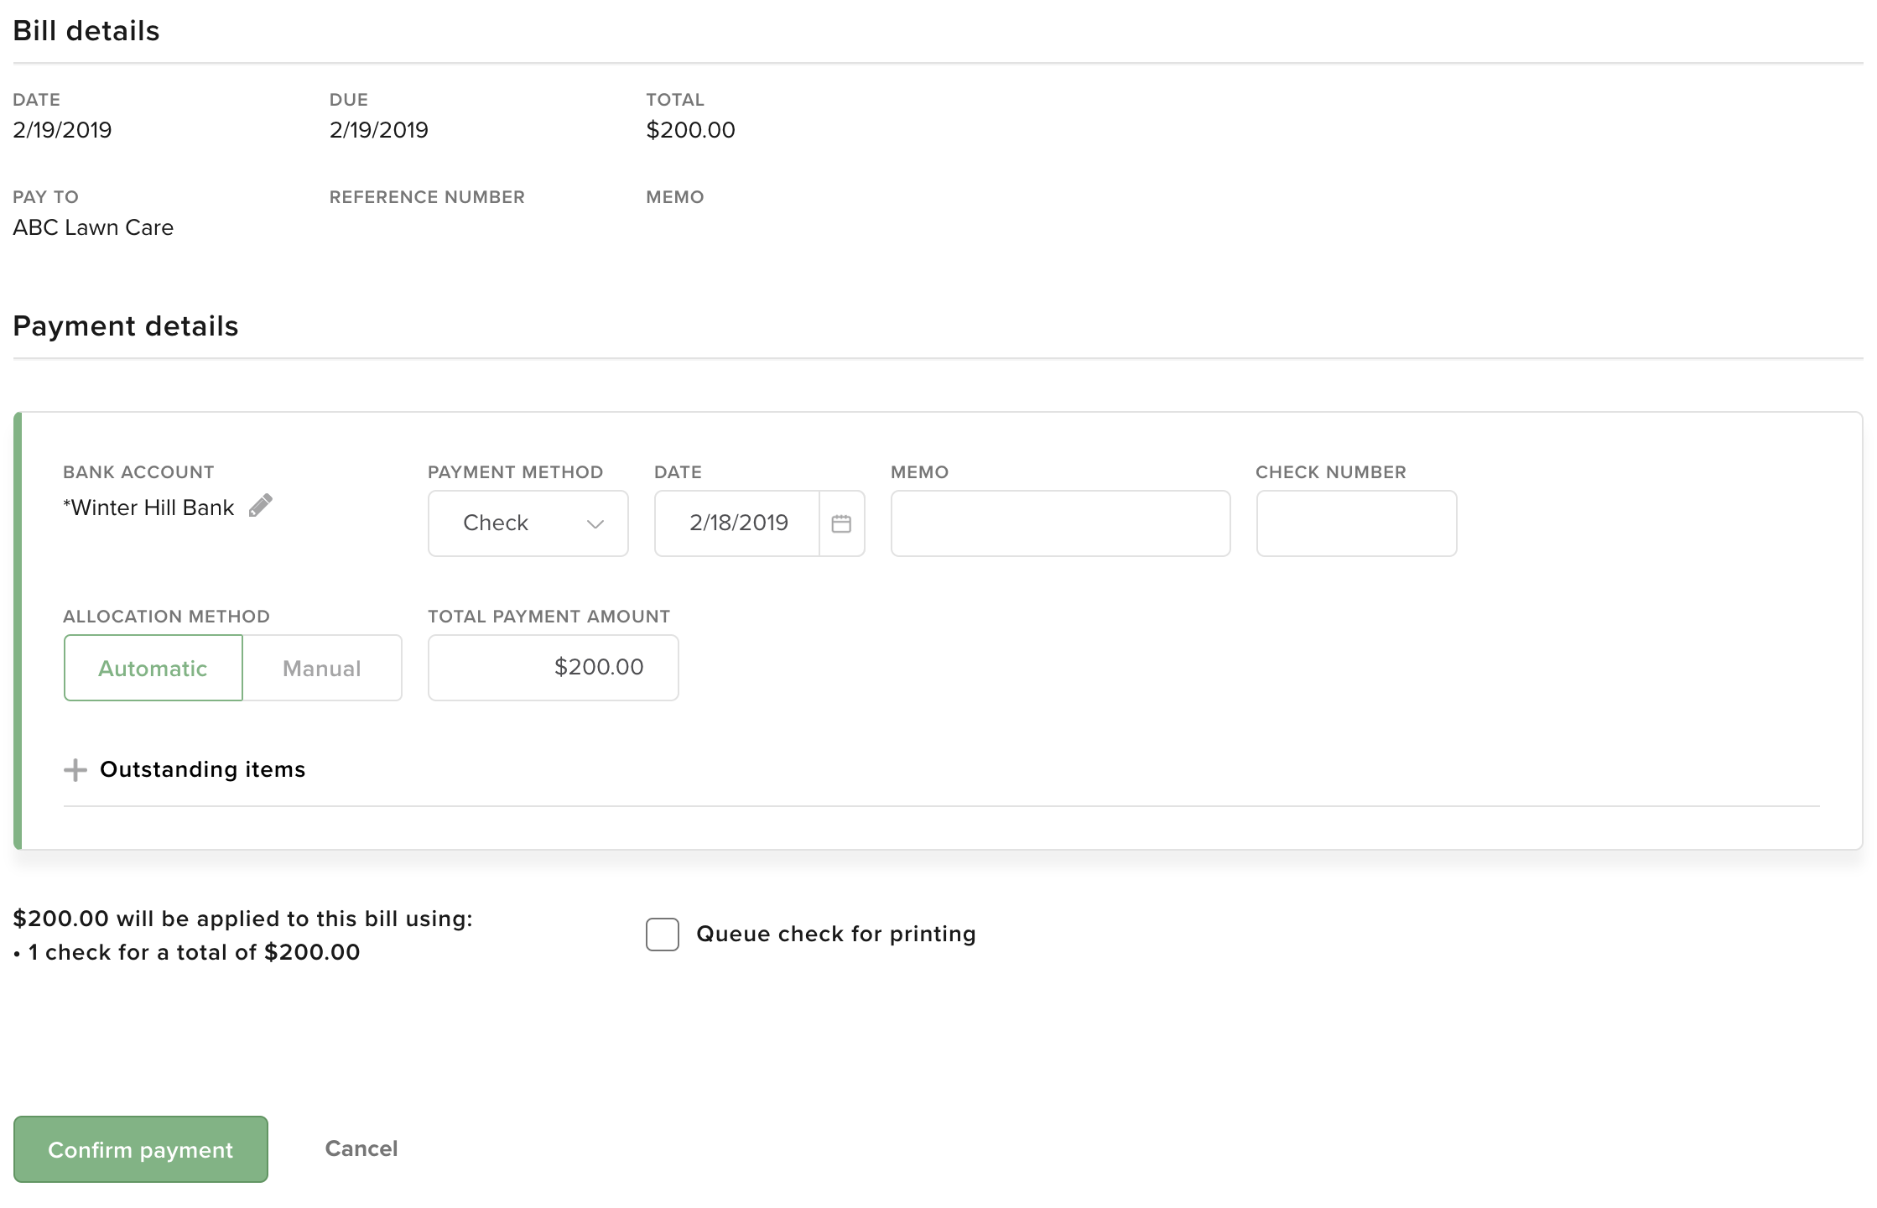
Task: Click the Payment details heading
Action: pos(126,326)
